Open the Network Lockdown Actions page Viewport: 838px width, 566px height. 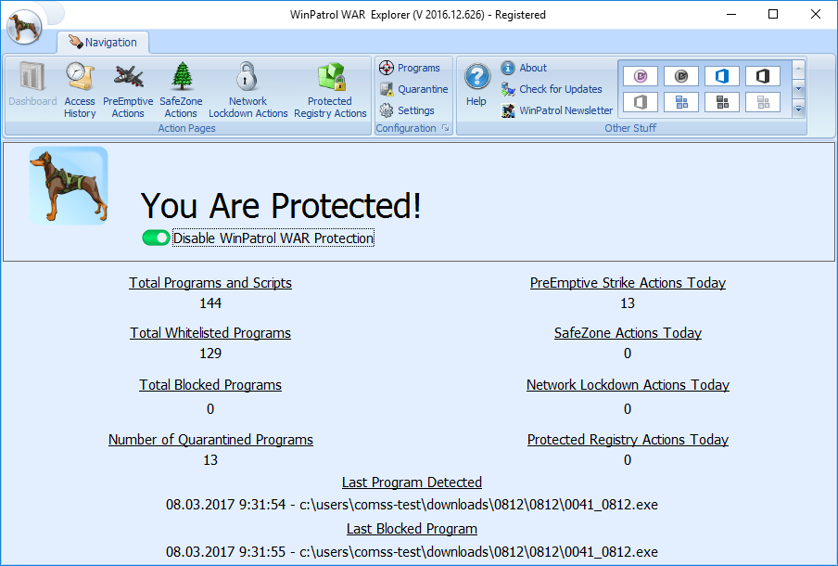(248, 90)
